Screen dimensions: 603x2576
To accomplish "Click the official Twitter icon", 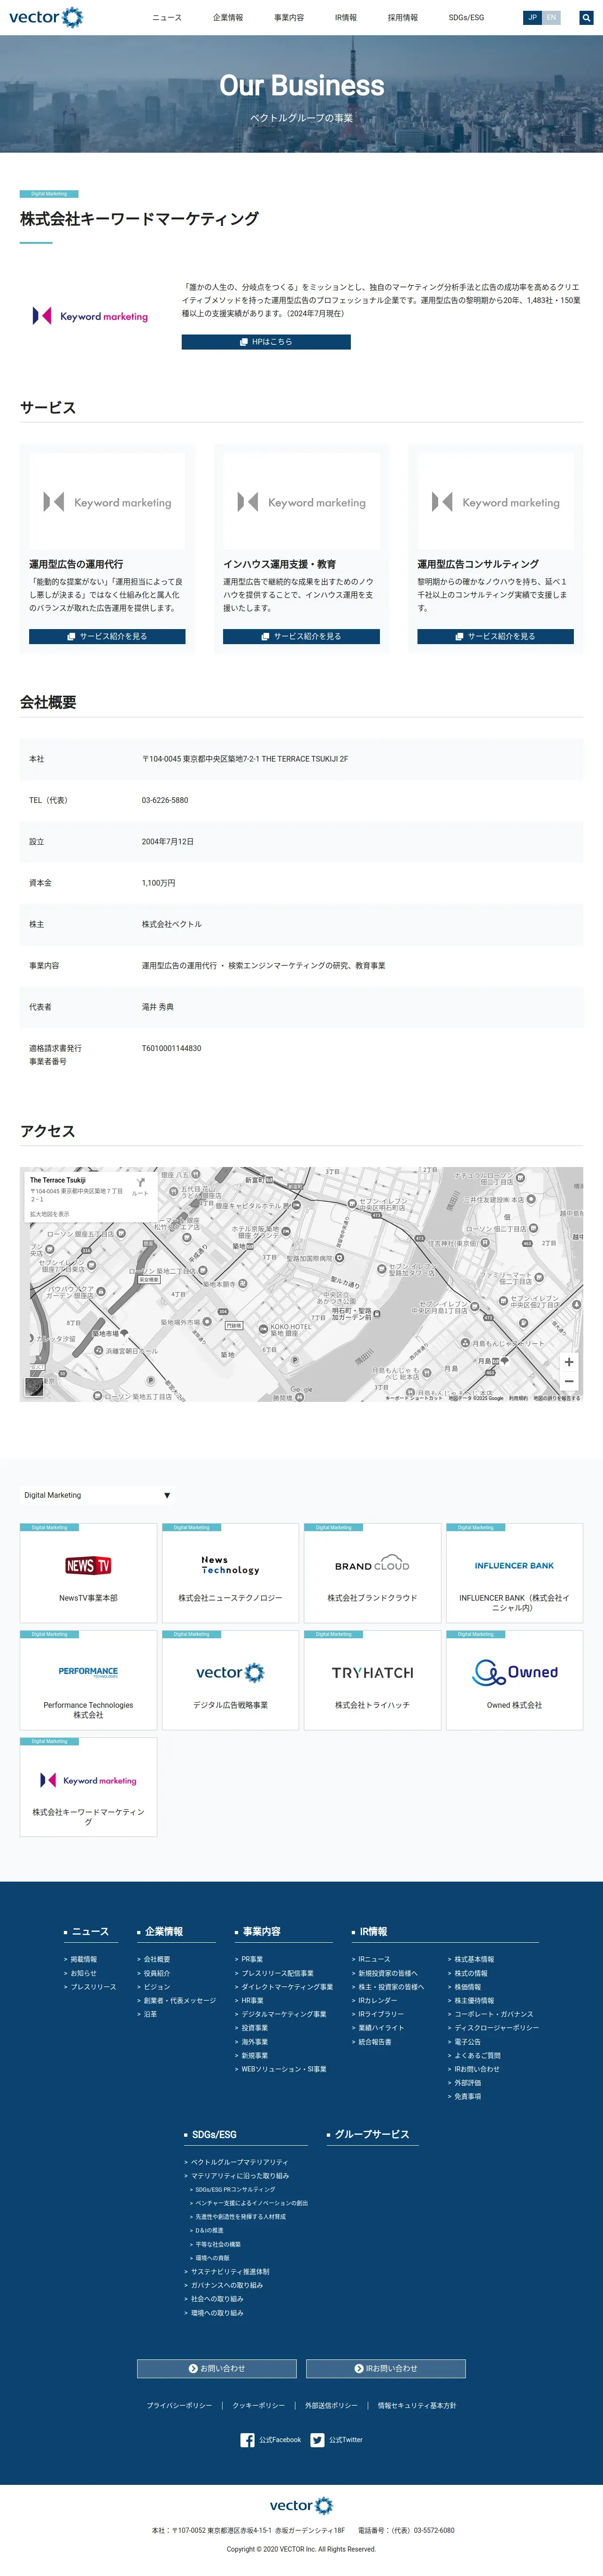I will (317, 2440).
